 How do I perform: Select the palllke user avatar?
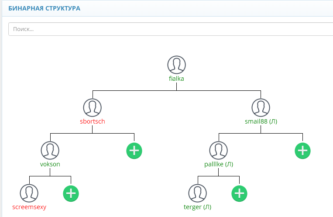[219, 150]
